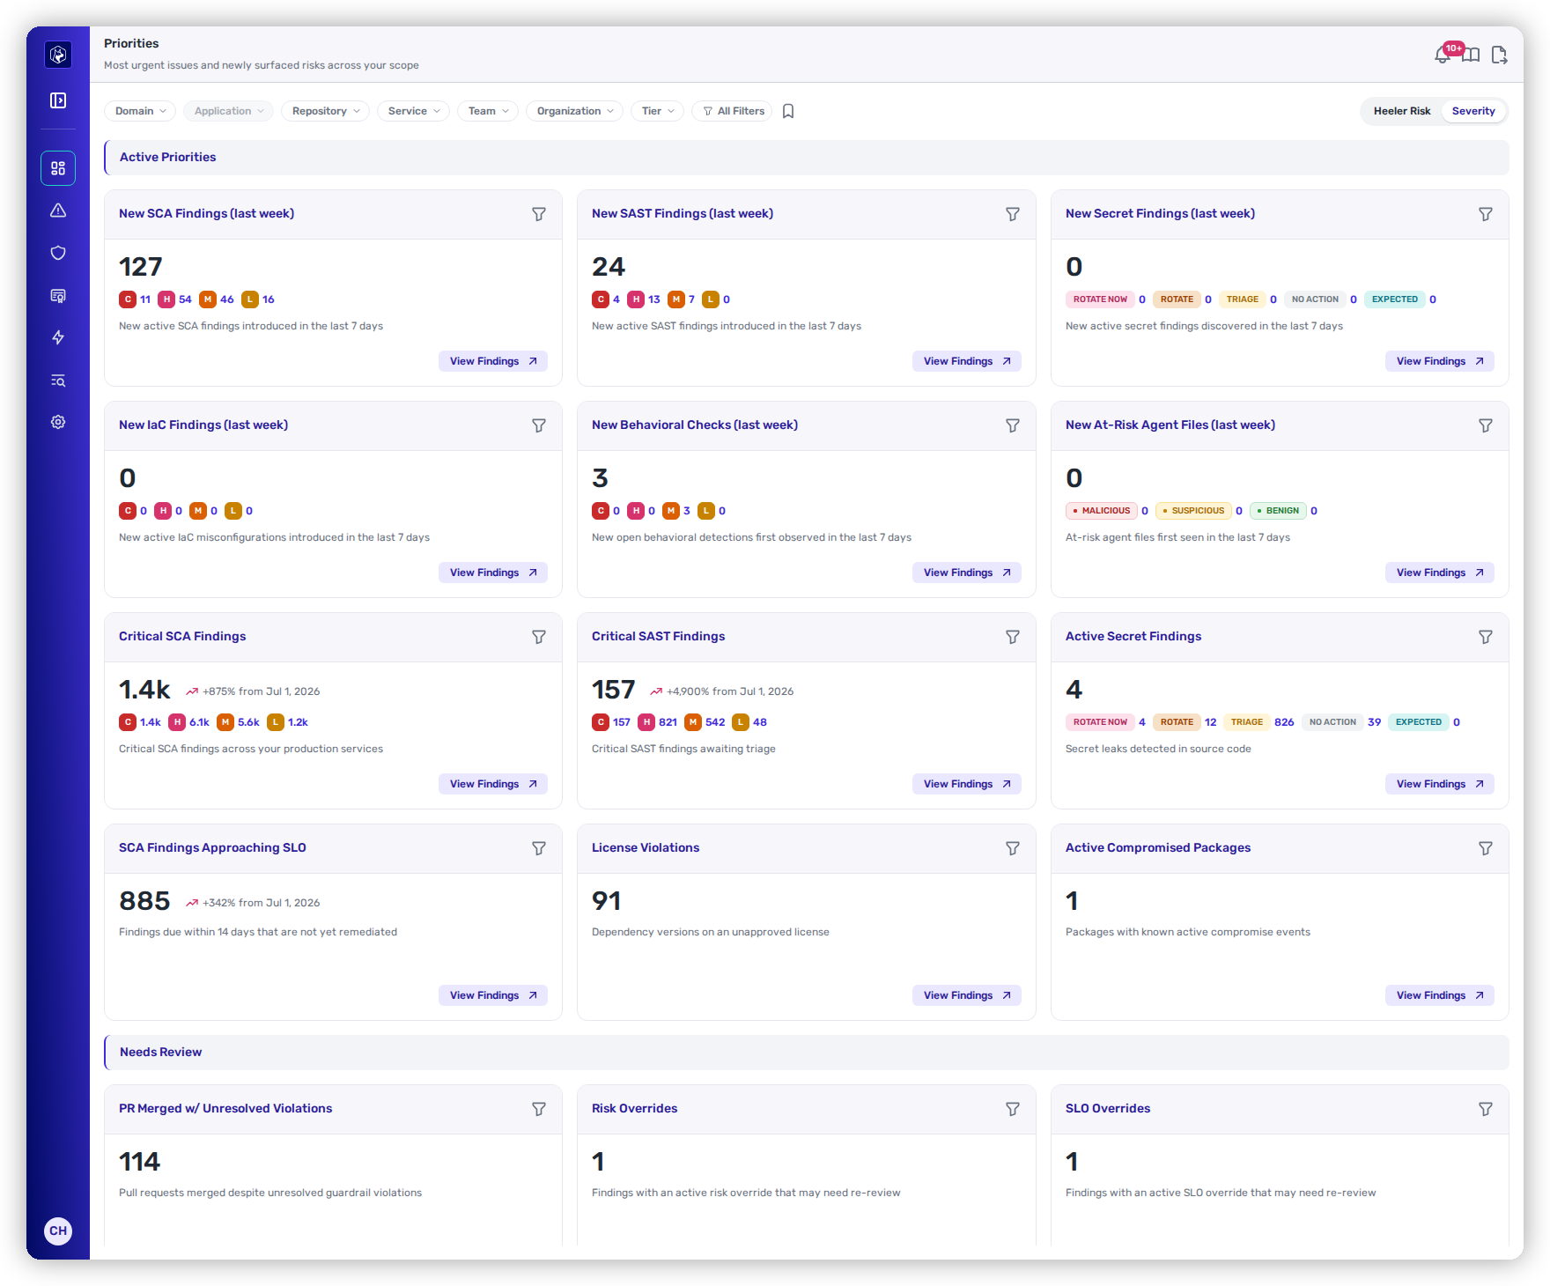
Task: Click the bookmark icon beside All Filters
Action: [x=788, y=111]
